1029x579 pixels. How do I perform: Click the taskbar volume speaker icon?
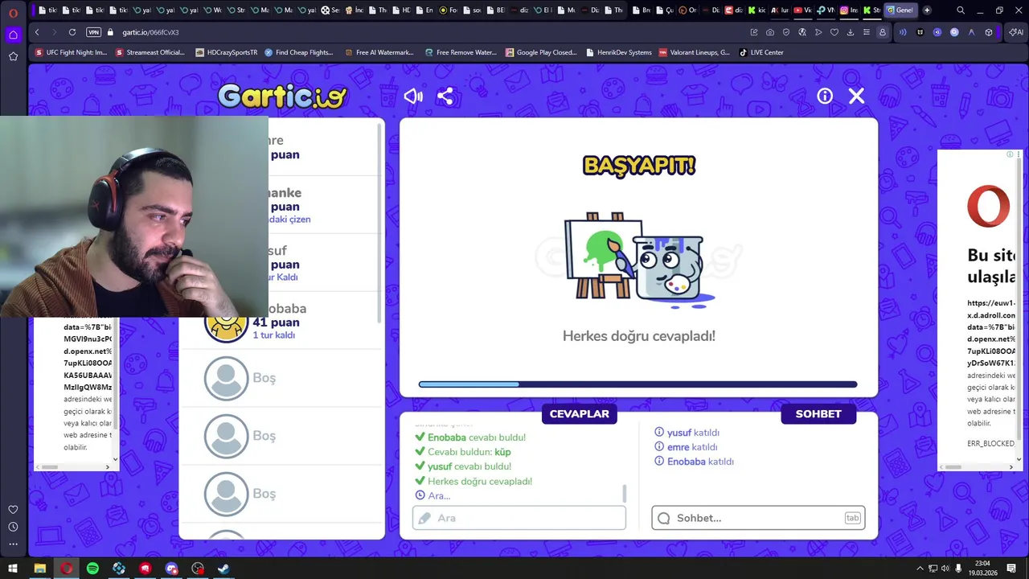945,569
